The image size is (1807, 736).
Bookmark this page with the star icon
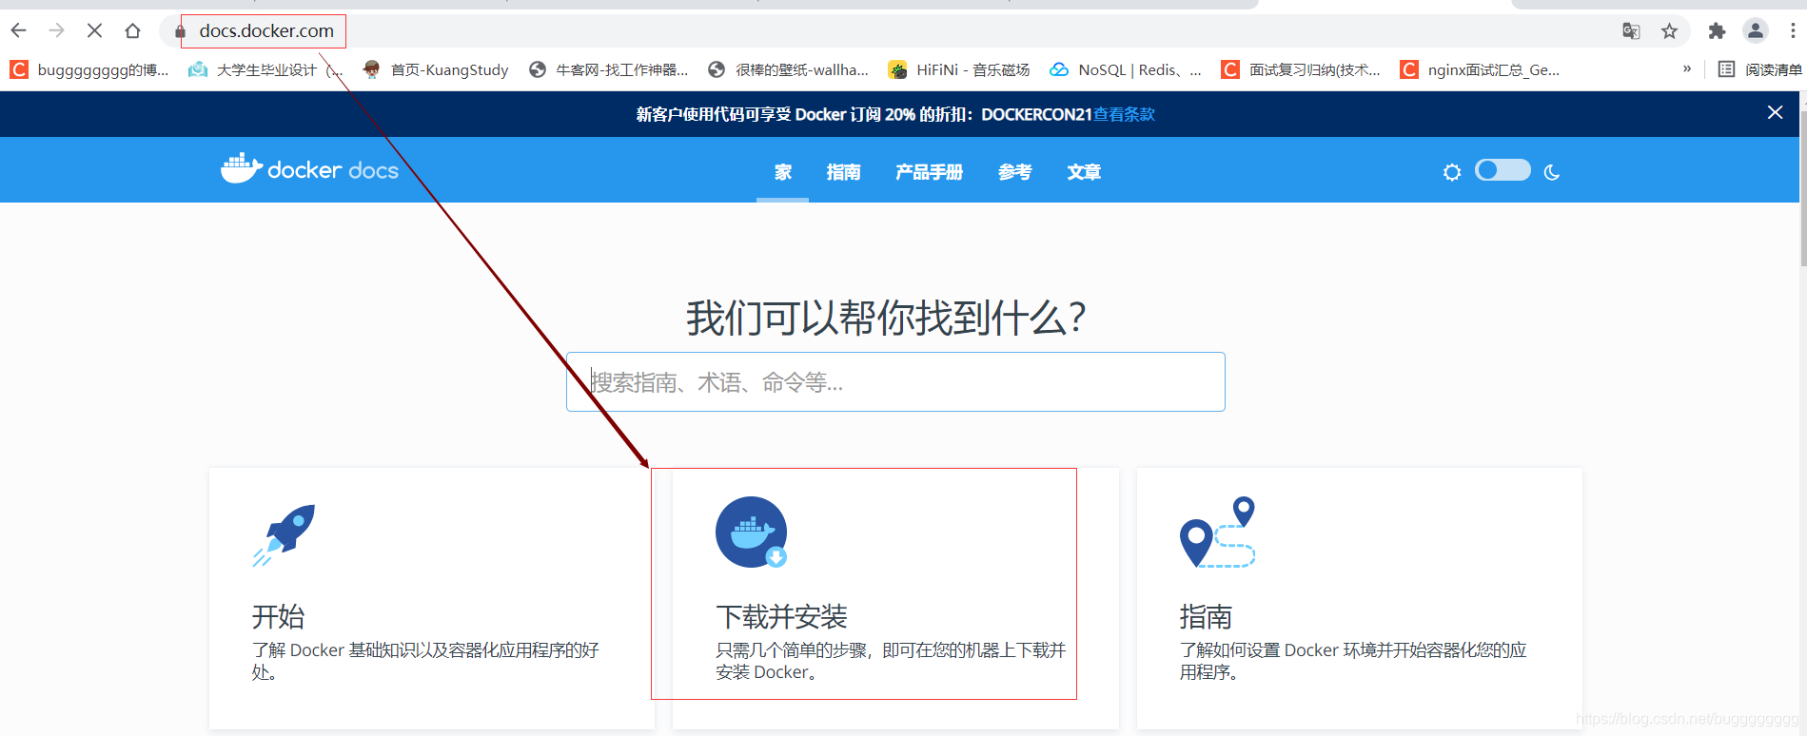click(1669, 31)
